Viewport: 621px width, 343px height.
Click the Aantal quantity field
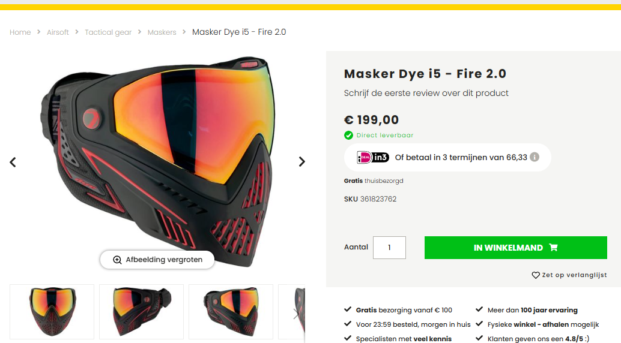(x=389, y=248)
